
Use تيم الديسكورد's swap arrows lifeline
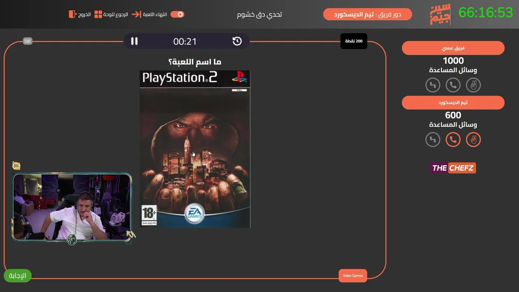[x=433, y=140]
